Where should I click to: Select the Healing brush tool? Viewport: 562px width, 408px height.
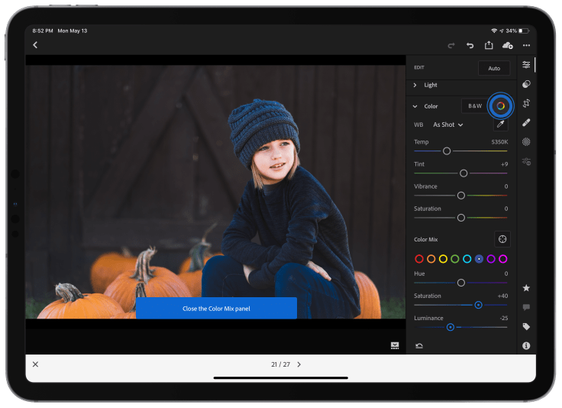526,122
